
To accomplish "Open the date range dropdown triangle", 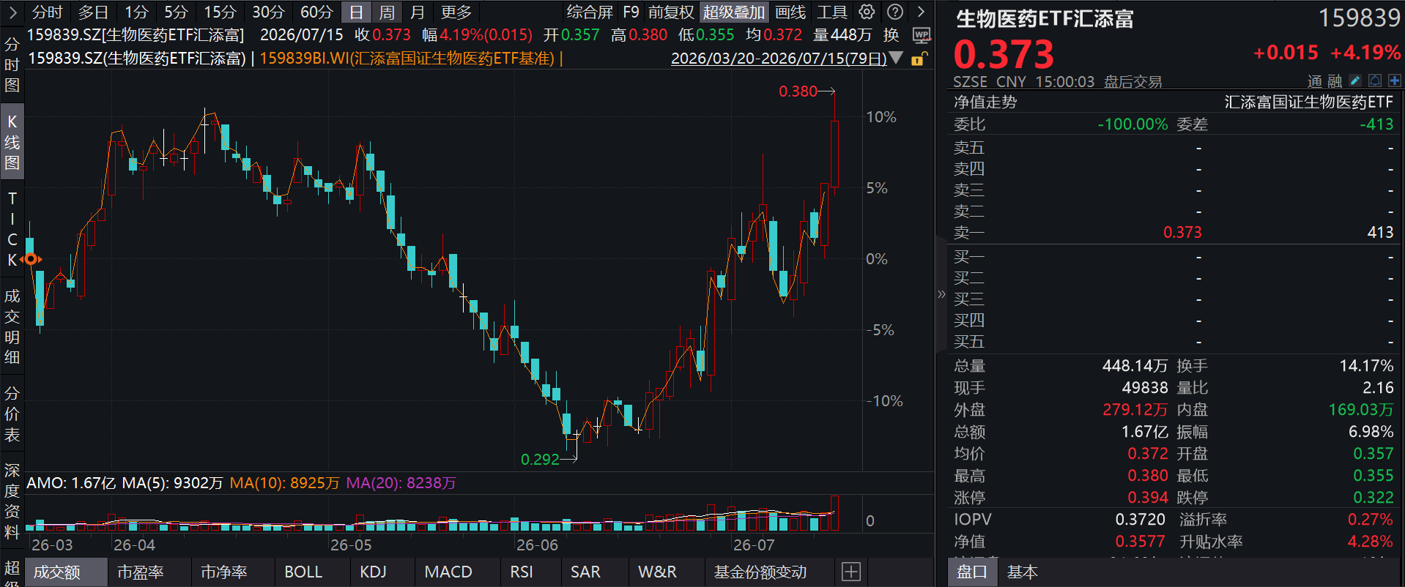I will [x=895, y=58].
